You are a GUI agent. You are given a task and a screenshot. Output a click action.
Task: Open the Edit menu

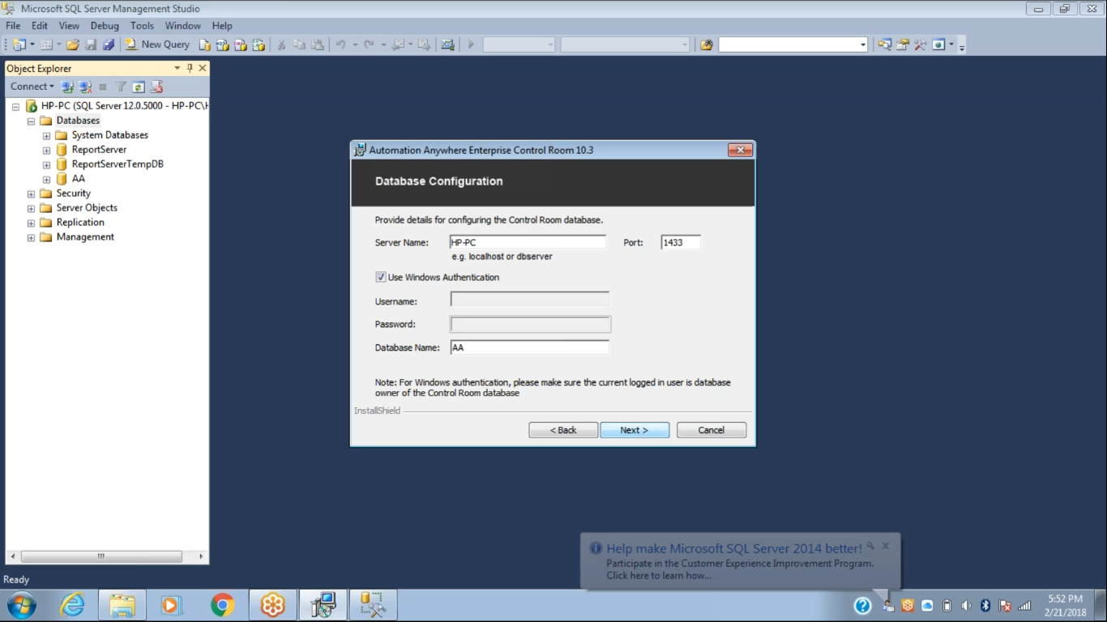(40, 26)
